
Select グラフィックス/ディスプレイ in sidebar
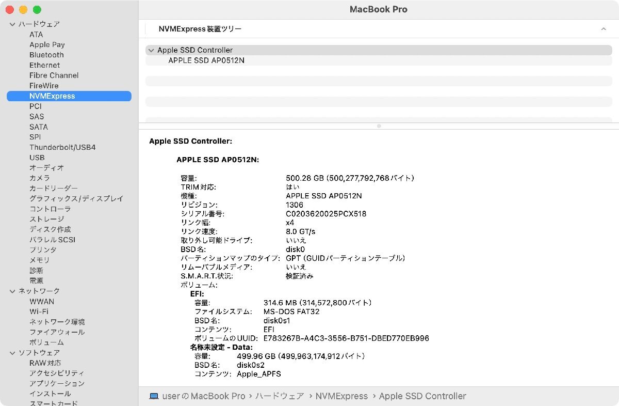[76, 199]
